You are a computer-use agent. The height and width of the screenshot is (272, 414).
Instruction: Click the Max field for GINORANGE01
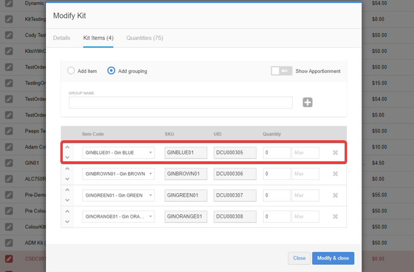(x=305, y=217)
